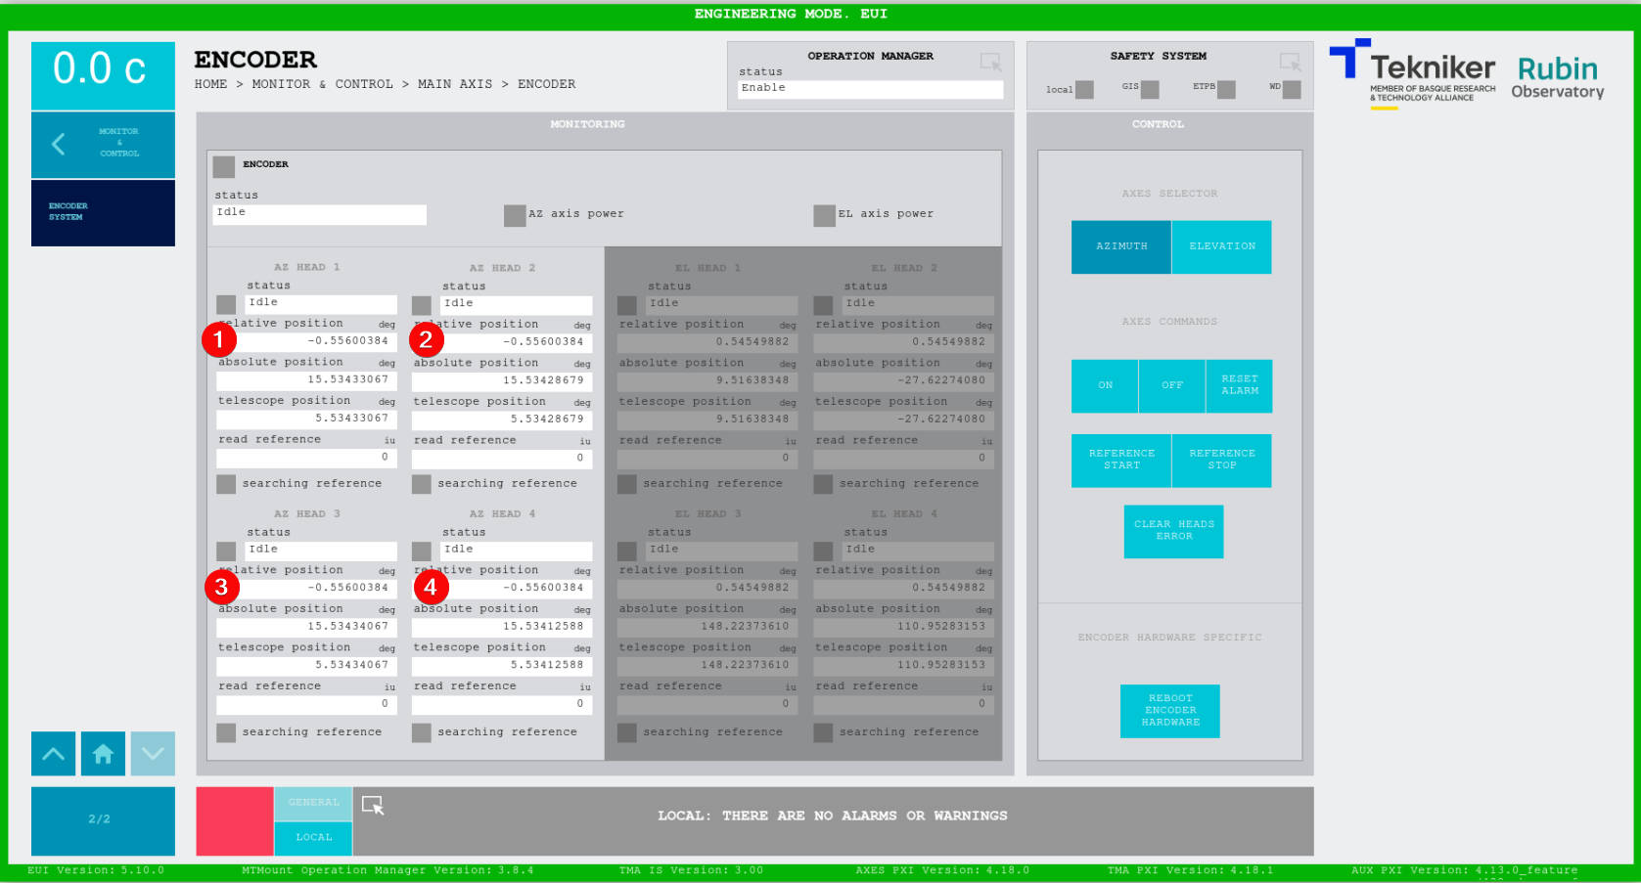Click EL HEAD 1 status indicator square

627,305
